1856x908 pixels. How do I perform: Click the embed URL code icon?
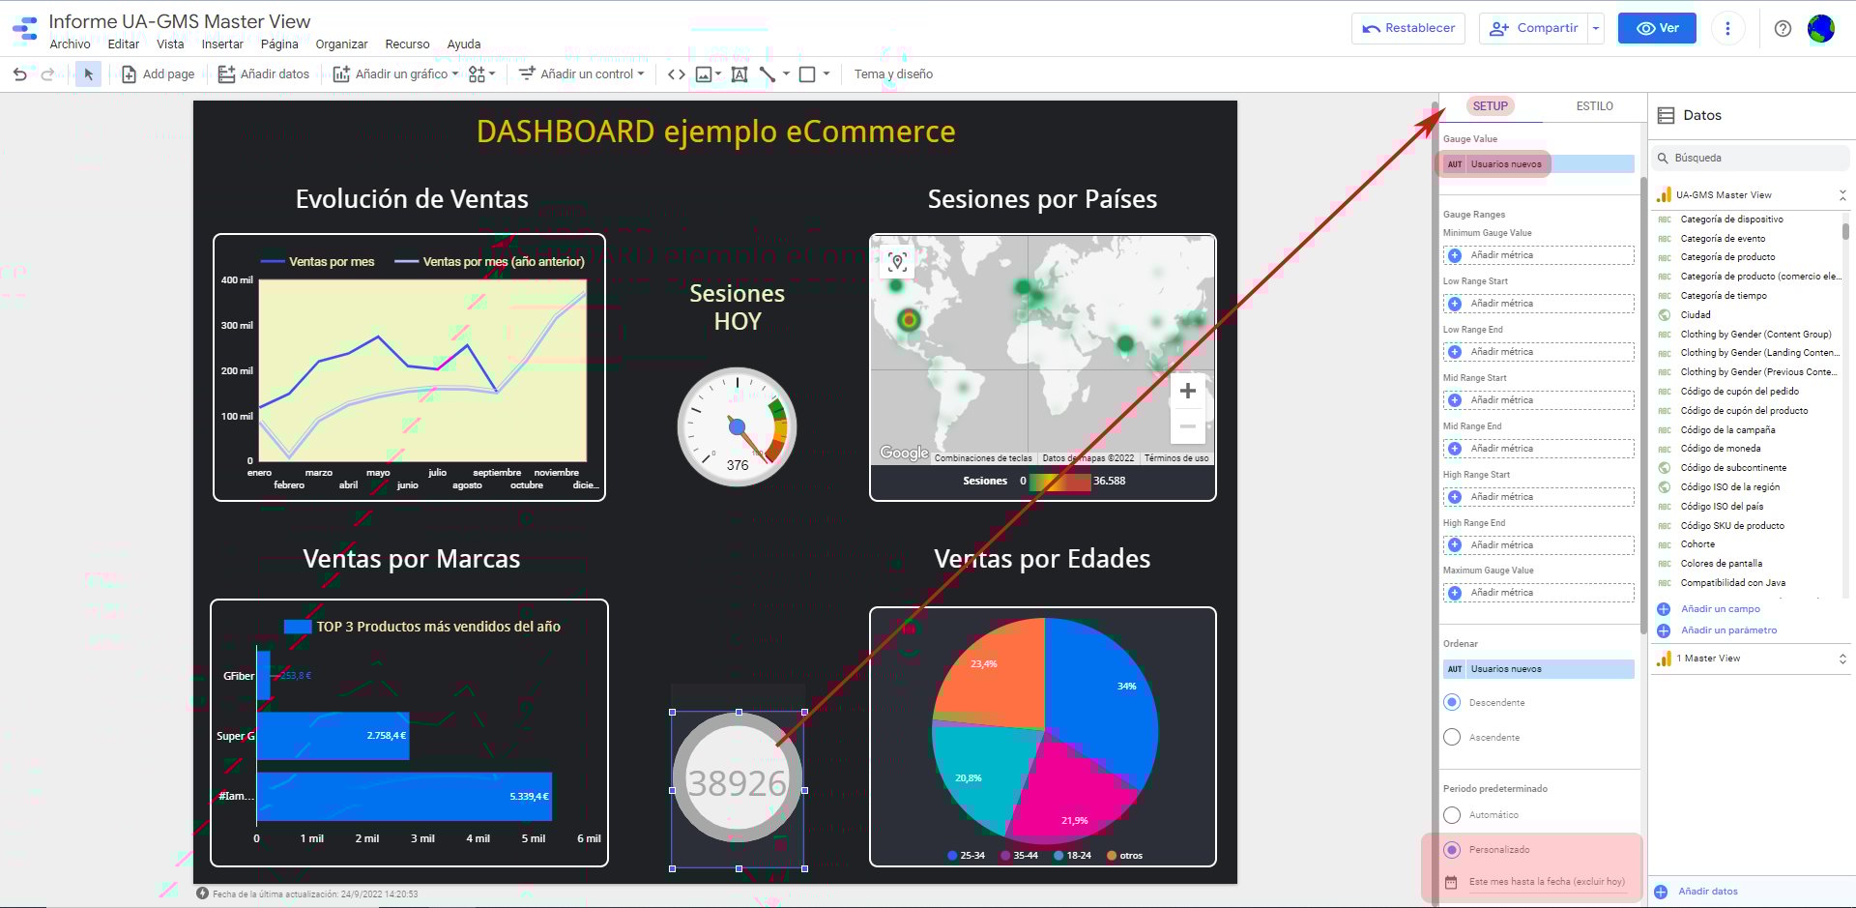[677, 74]
